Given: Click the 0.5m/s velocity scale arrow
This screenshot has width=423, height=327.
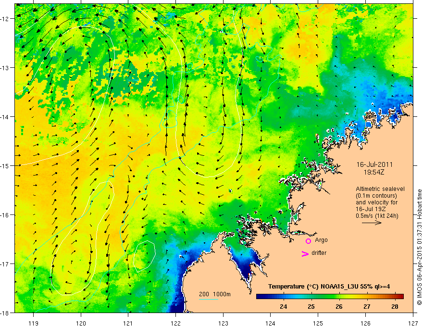Looking at the screenshot, I should [x=372, y=223].
